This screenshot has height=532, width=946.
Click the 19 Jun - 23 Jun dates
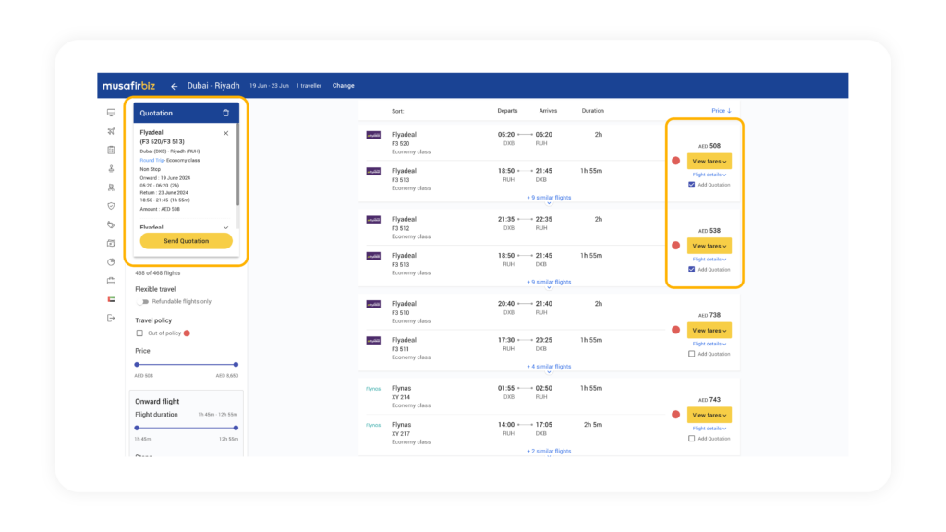tap(269, 86)
